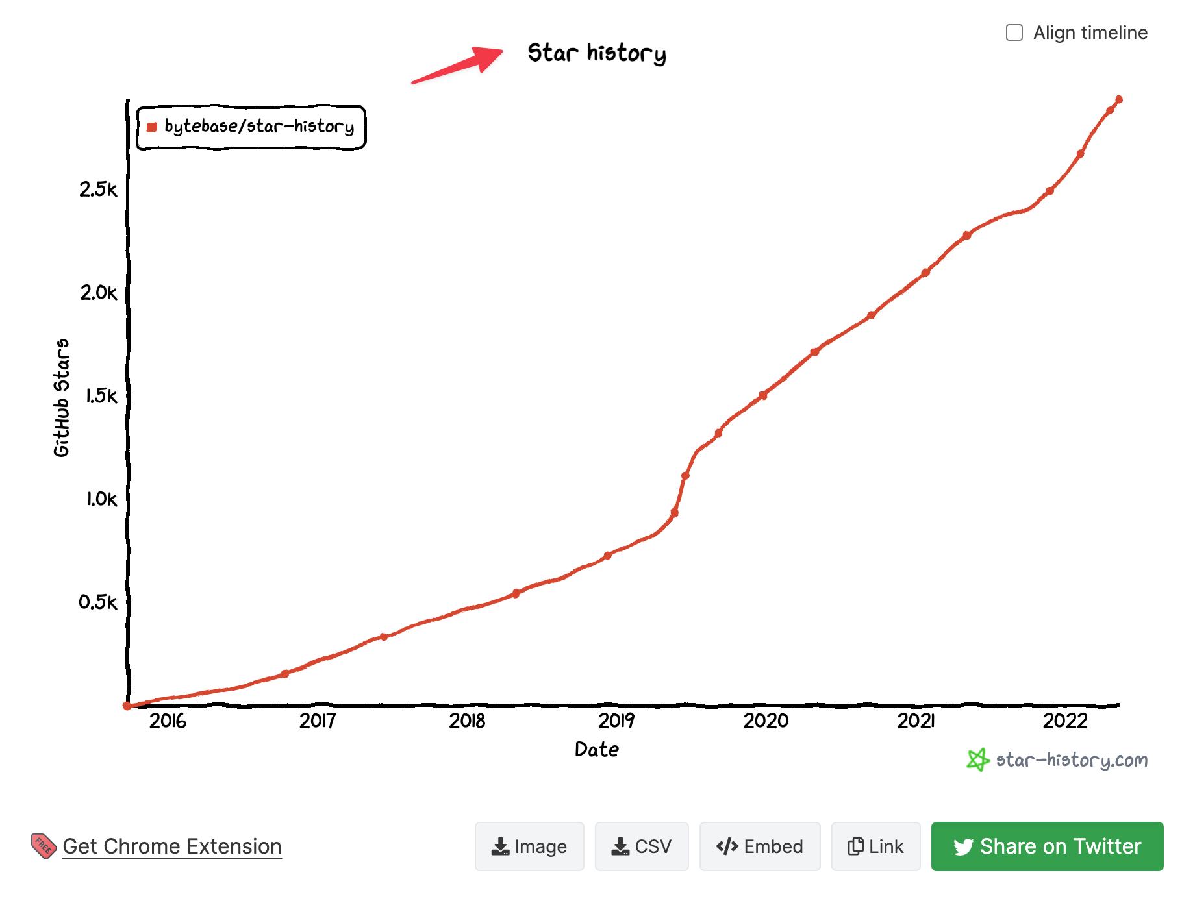Click the download icon on CSV button
The image size is (1182, 901).
[x=620, y=846]
